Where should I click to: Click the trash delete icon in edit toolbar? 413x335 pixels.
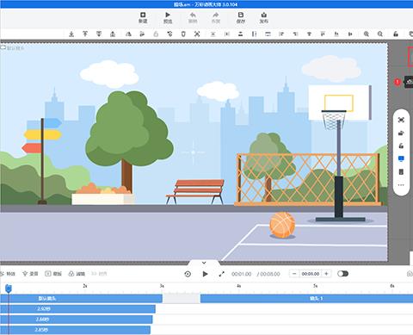point(183,34)
